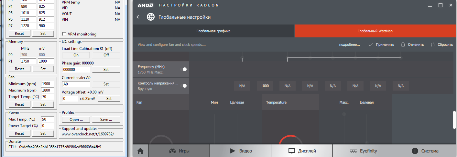
Task: Toggle the Контроль напряжения switch
Action: click(x=185, y=86)
